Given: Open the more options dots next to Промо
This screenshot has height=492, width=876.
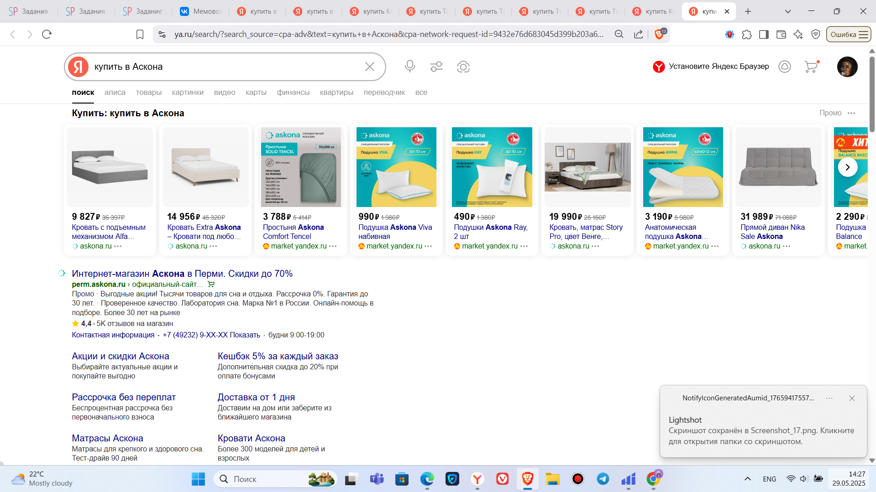Looking at the screenshot, I should pos(851,113).
